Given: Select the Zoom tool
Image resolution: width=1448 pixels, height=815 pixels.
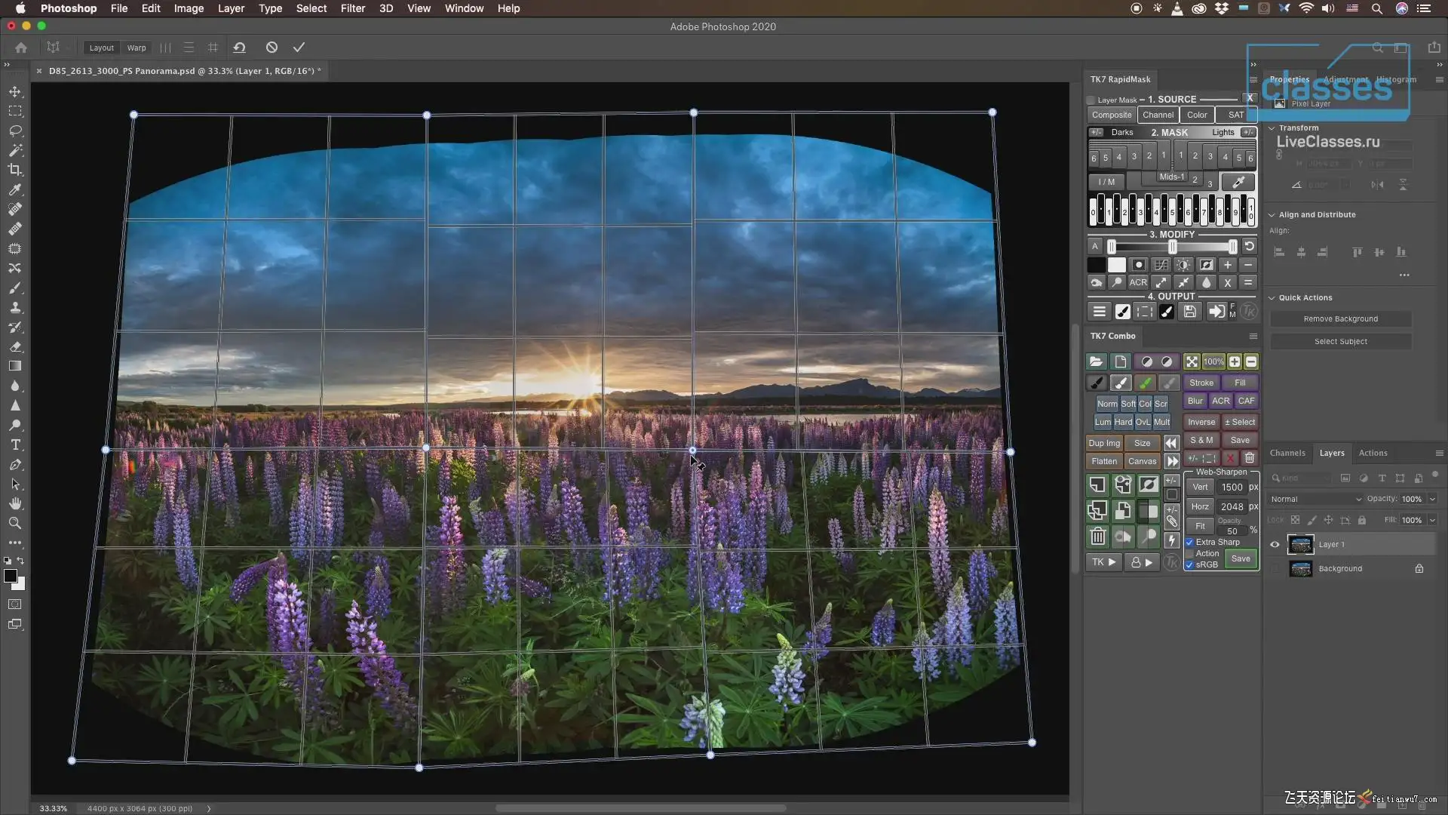Looking at the screenshot, I should (15, 523).
